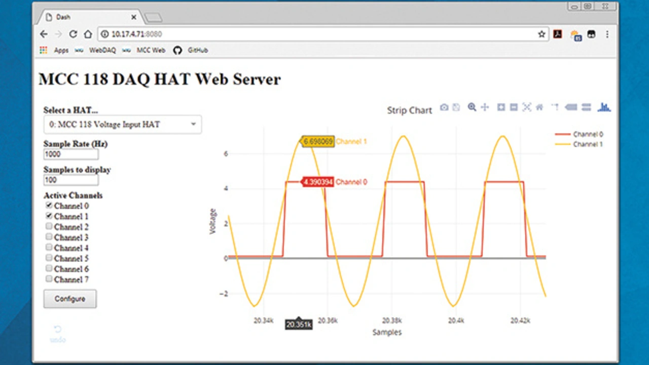Click the site info icon in address bar
649x365 pixels.
[x=105, y=34]
